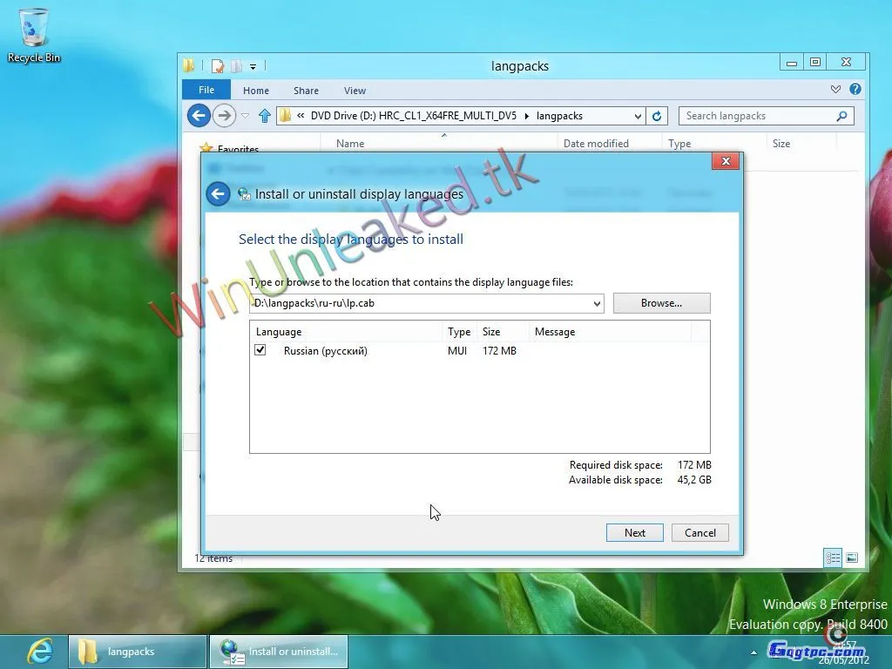
Task: Click the Browse... button
Action: point(661,303)
